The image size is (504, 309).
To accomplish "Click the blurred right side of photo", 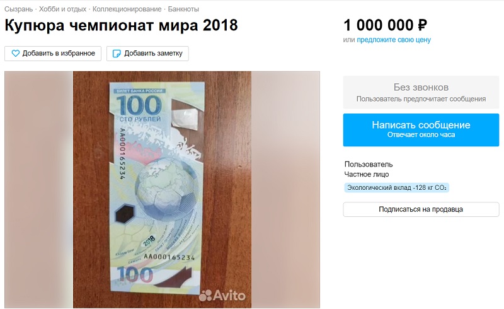I will (286, 190).
